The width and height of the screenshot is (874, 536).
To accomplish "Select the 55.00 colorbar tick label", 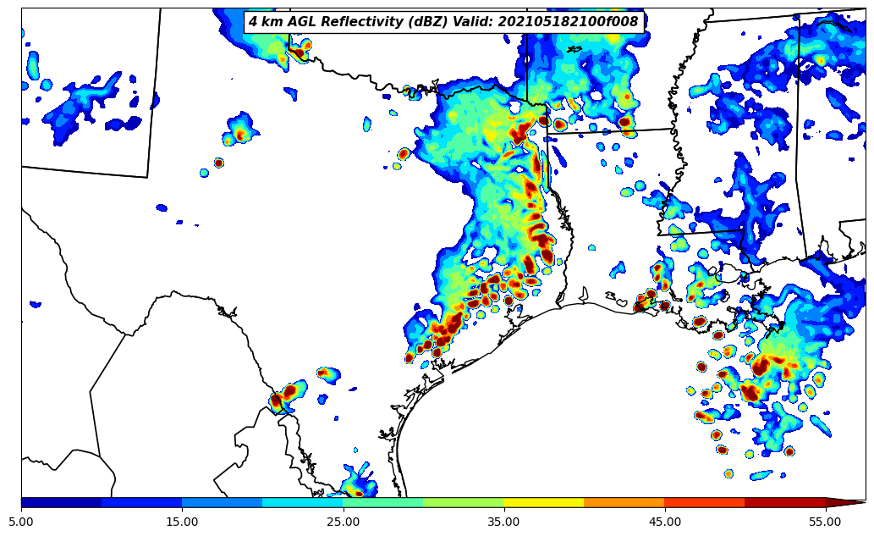I will click(825, 522).
